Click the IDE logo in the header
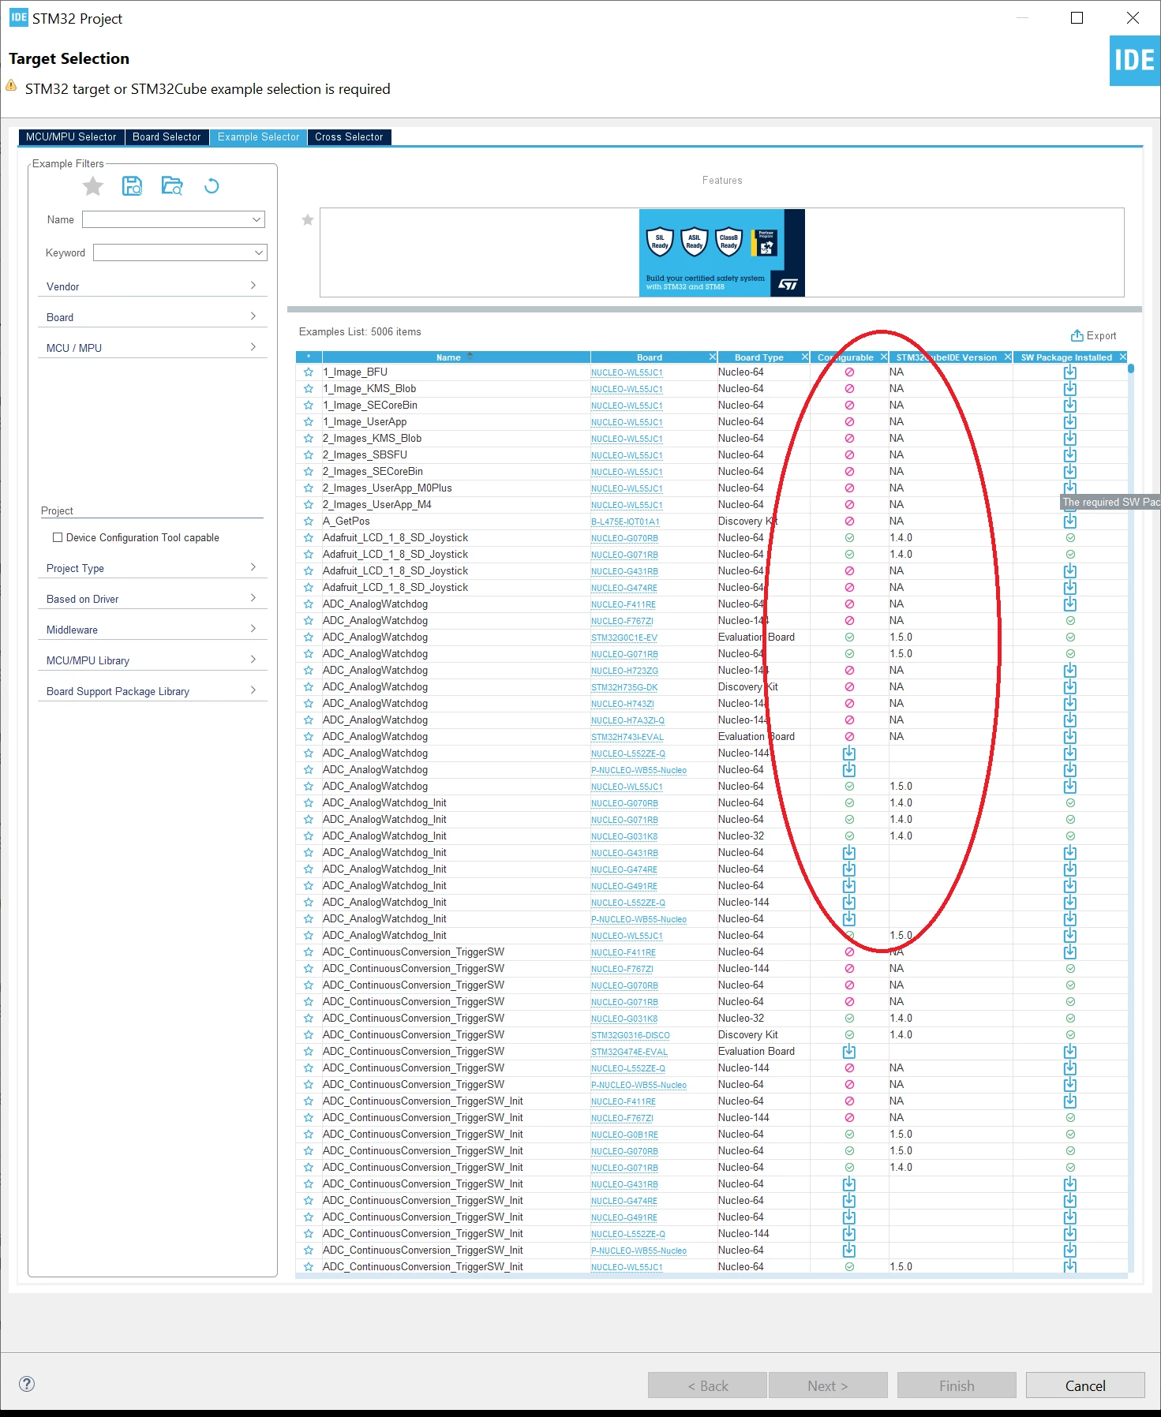 click(1134, 61)
